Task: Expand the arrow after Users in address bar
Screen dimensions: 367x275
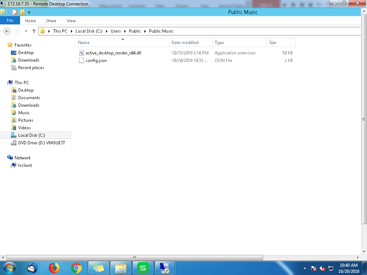Action: pyautogui.click(x=125, y=31)
